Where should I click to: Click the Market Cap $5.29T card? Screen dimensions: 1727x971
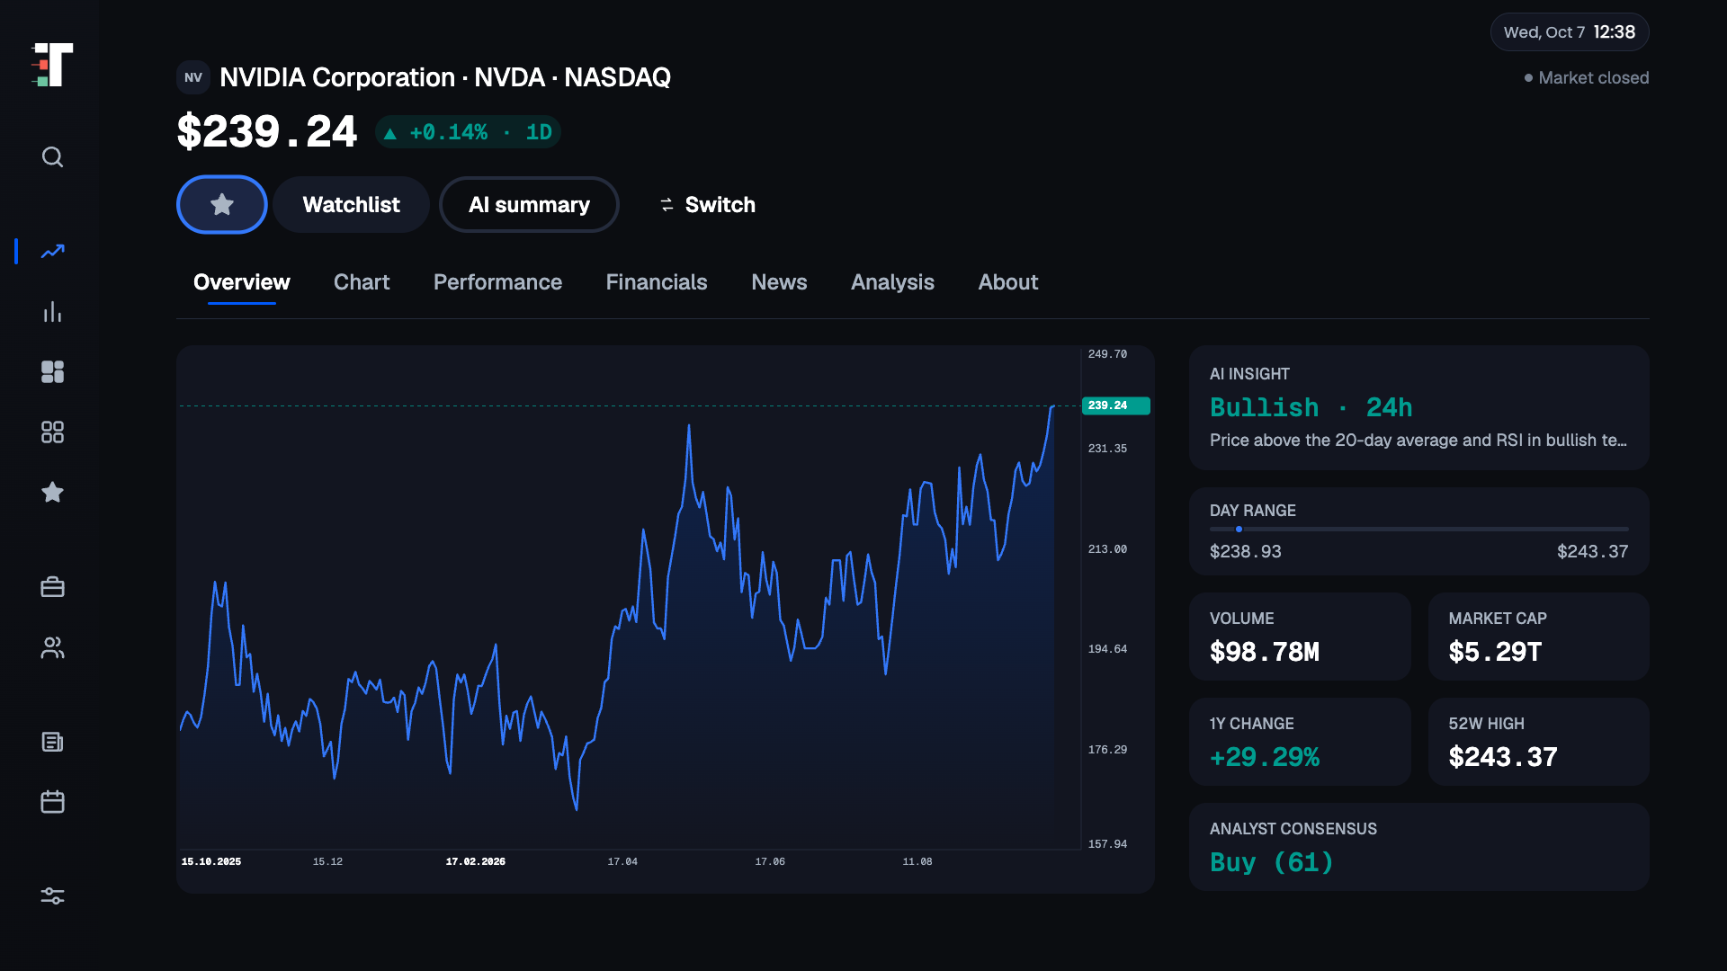(x=1538, y=637)
